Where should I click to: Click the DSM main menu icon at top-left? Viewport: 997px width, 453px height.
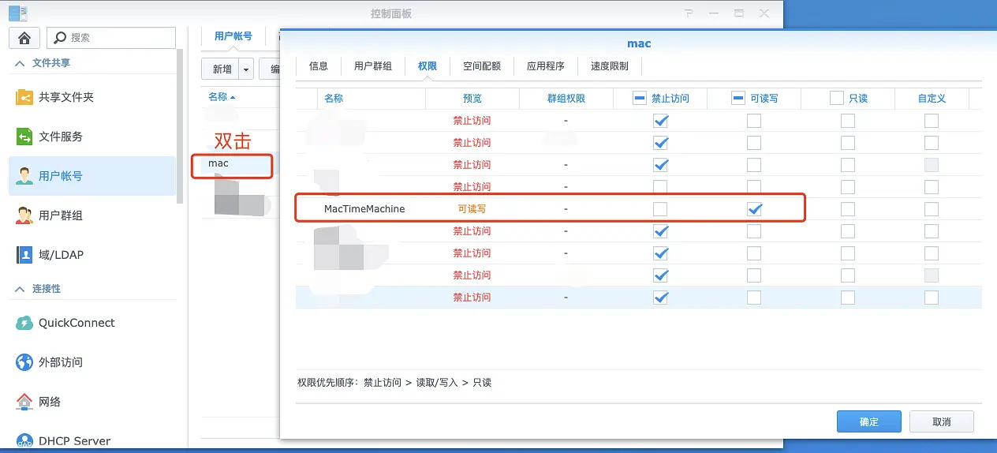pyautogui.click(x=17, y=13)
